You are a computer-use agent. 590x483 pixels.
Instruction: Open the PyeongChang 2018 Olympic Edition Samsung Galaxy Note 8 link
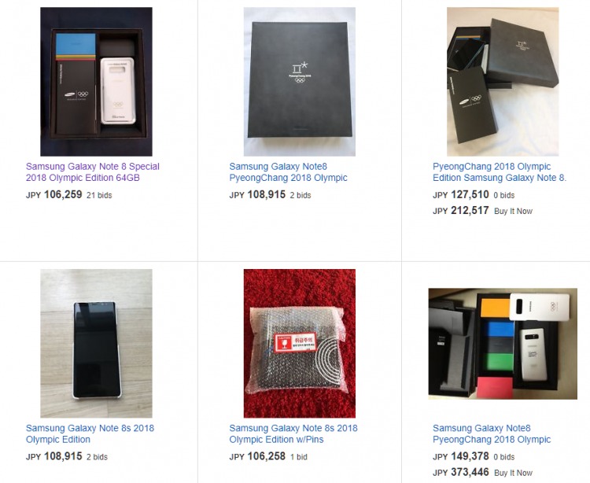[500, 172]
